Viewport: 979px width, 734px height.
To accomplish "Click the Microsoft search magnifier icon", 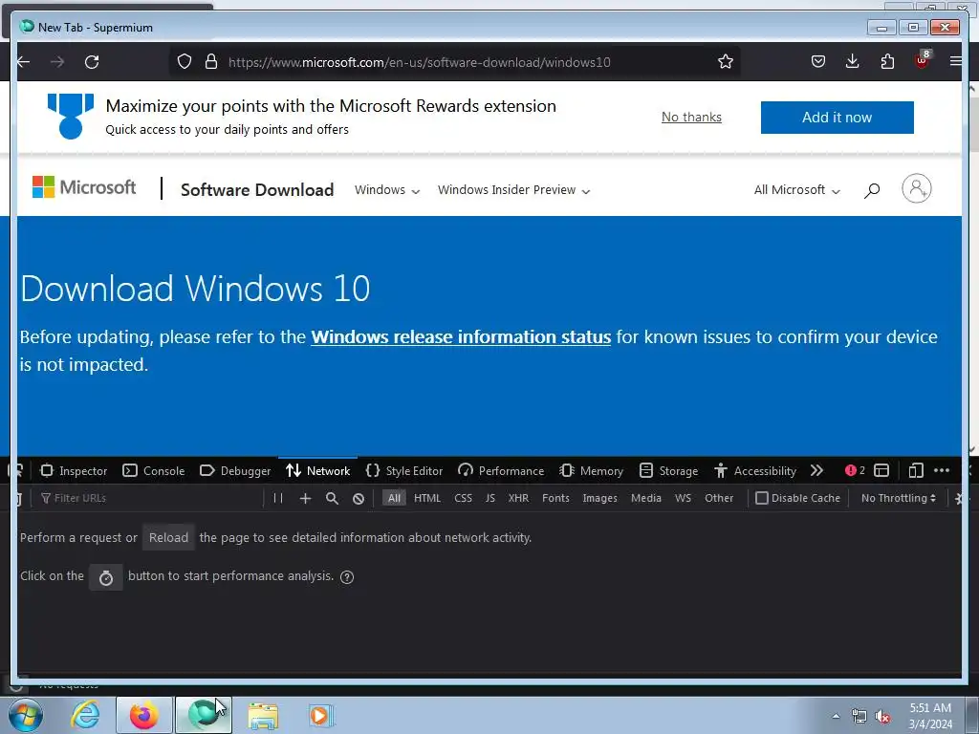I will [x=872, y=190].
